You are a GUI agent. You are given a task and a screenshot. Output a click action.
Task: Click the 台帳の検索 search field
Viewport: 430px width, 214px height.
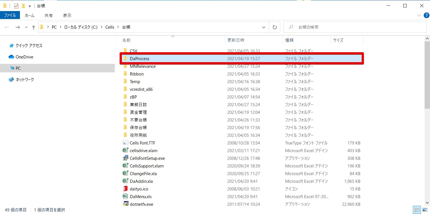click(x=355, y=27)
